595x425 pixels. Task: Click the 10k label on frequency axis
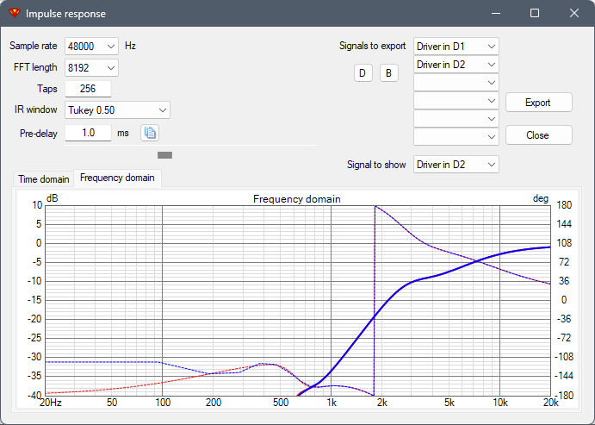pyautogui.click(x=499, y=403)
